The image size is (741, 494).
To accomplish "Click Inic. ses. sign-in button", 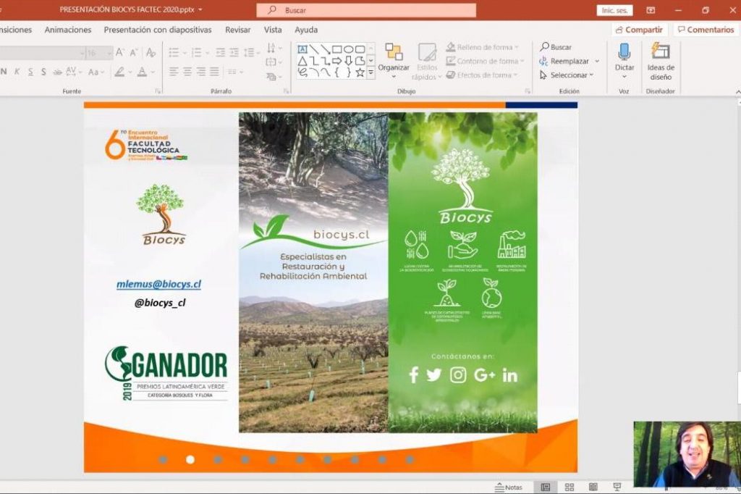I will (615, 10).
